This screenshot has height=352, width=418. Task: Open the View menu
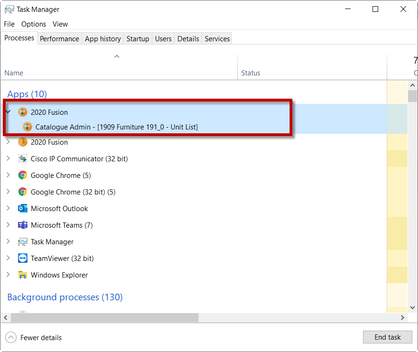click(x=60, y=24)
